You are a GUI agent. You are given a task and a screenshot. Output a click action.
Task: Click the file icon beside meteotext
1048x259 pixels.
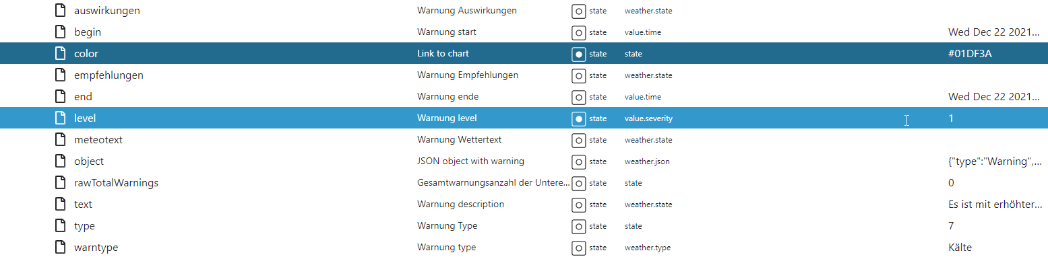(x=61, y=140)
